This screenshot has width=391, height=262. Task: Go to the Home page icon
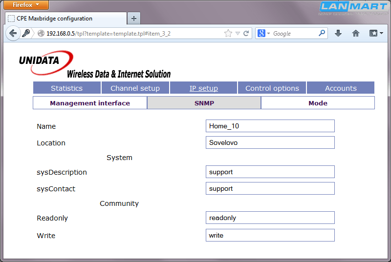[356, 34]
